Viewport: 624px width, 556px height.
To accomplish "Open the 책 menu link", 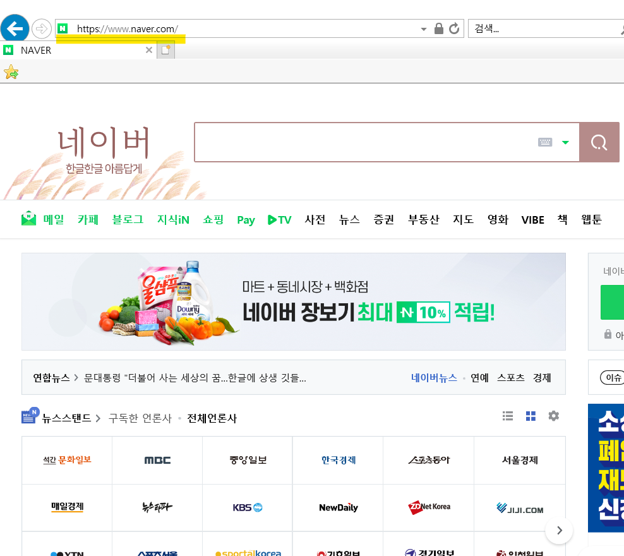I will 562,219.
